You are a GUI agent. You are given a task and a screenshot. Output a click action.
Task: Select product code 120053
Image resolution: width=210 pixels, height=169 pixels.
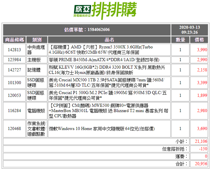[15, 95]
